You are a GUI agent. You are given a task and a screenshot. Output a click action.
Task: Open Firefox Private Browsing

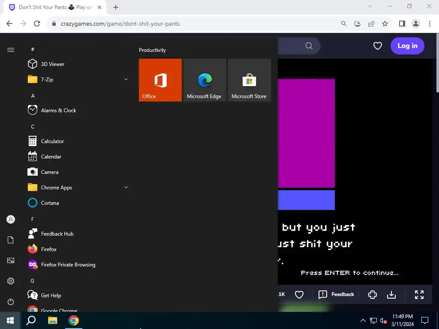pyautogui.click(x=78, y=264)
